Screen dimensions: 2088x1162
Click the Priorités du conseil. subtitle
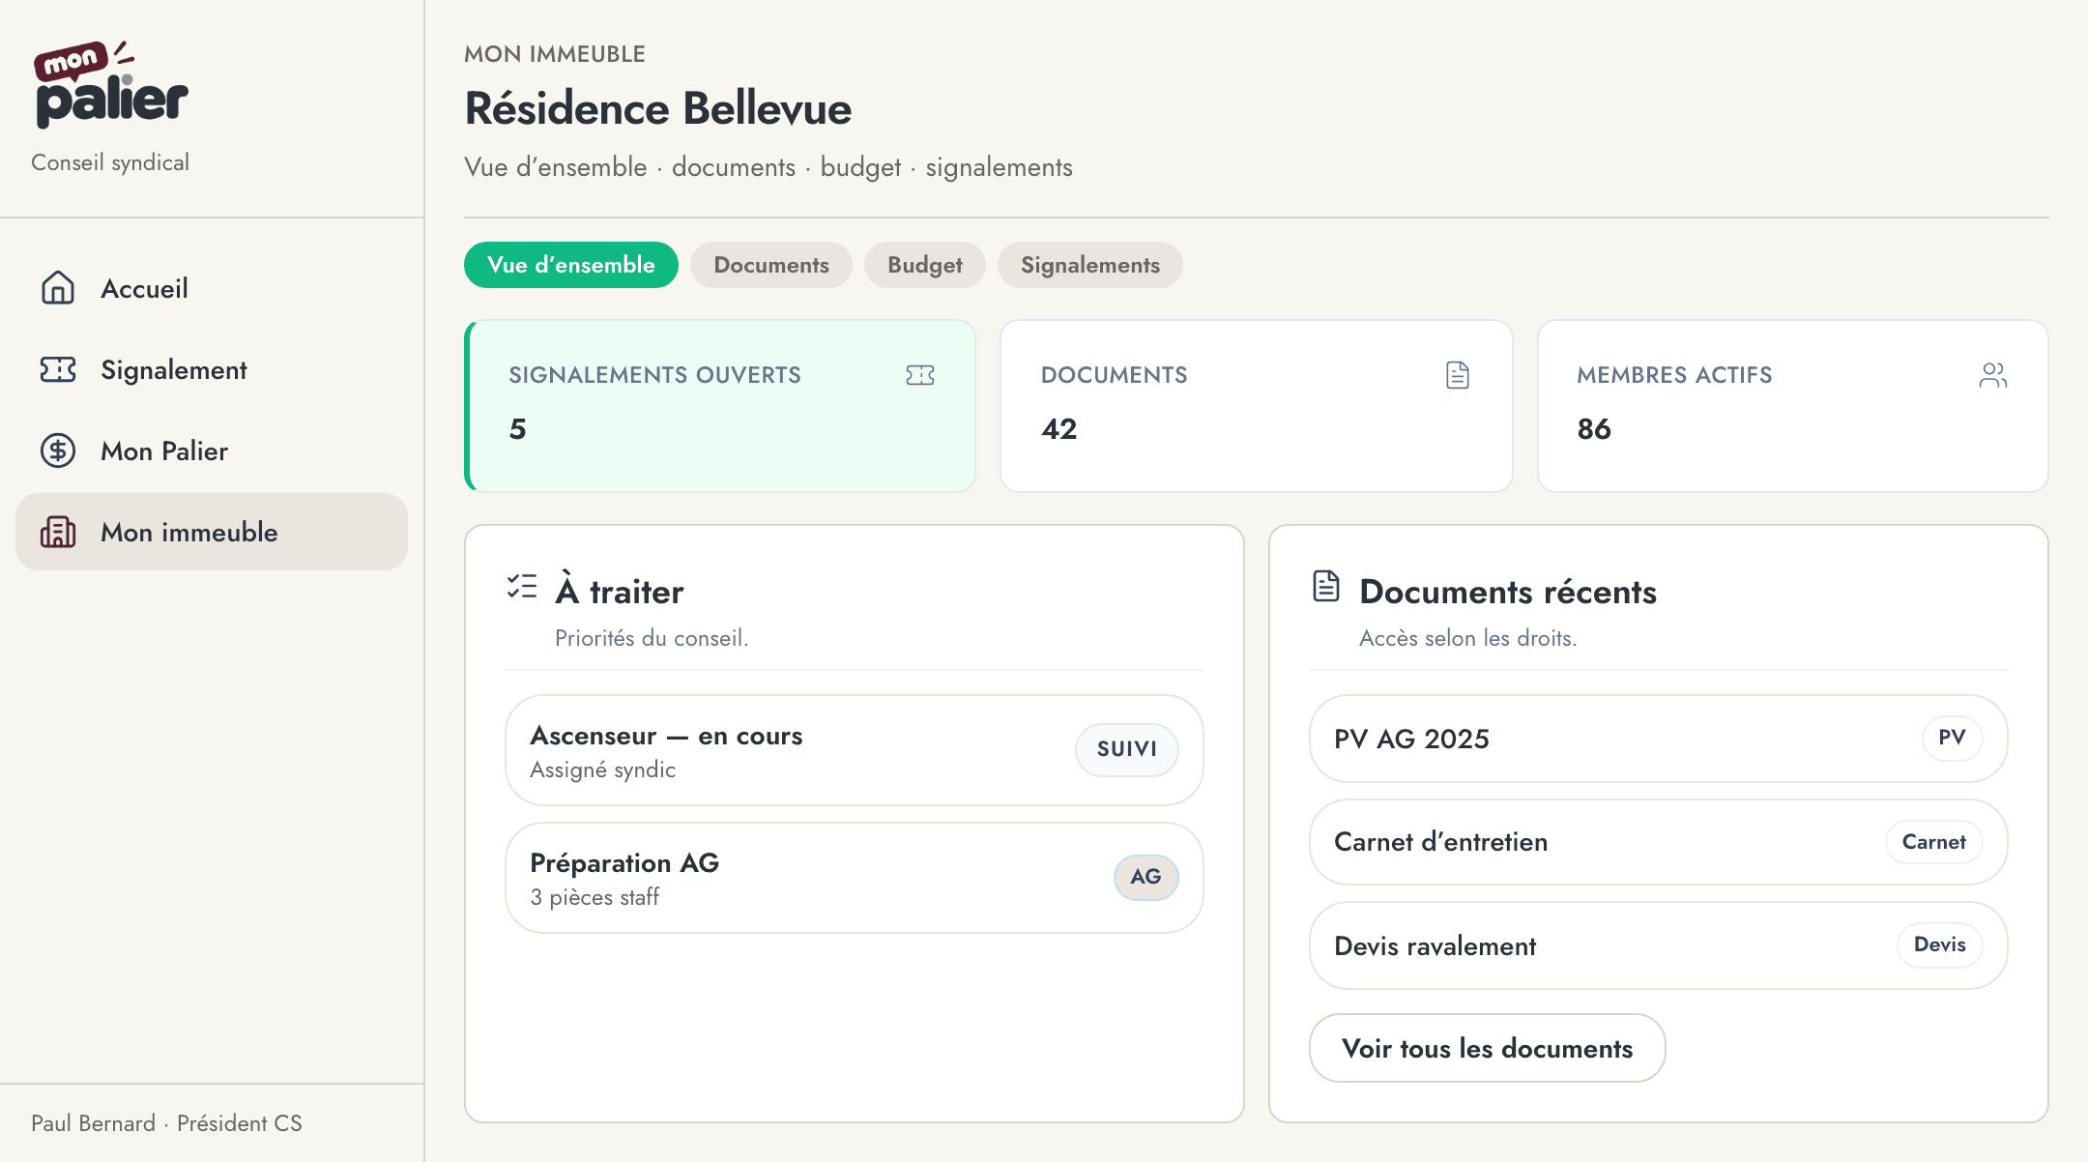click(x=652, y=638)
